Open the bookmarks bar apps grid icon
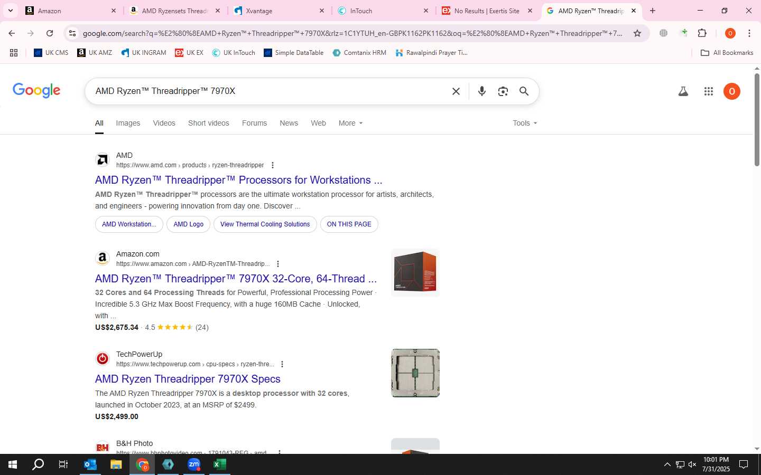The height and width of the screenshot is (475, 761). (x=14, y=53)
